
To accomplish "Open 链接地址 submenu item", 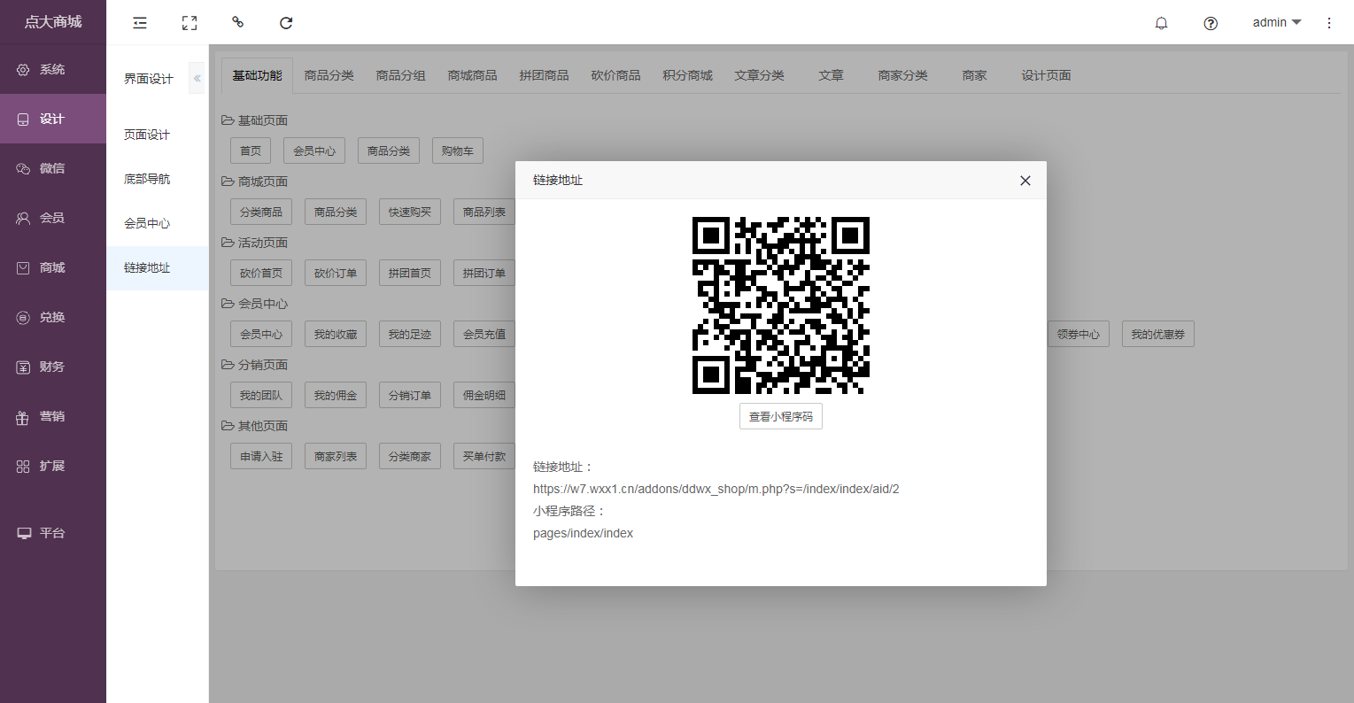I will coord(158,267).
